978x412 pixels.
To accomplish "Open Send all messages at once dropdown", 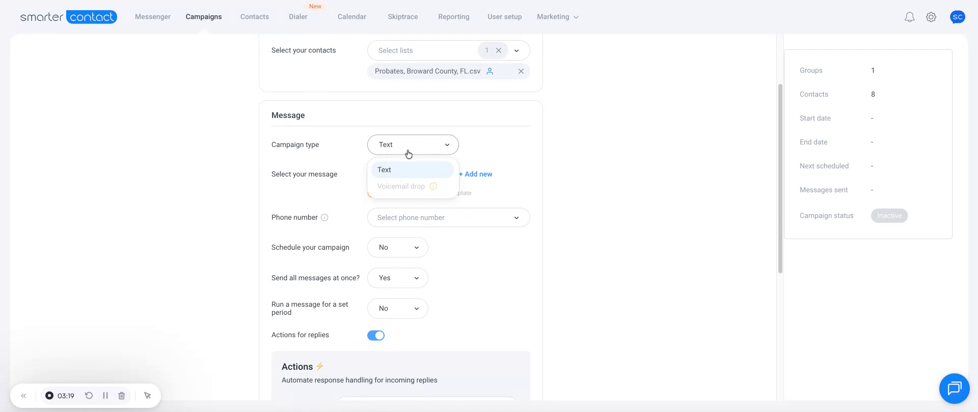I will point(397,278).
